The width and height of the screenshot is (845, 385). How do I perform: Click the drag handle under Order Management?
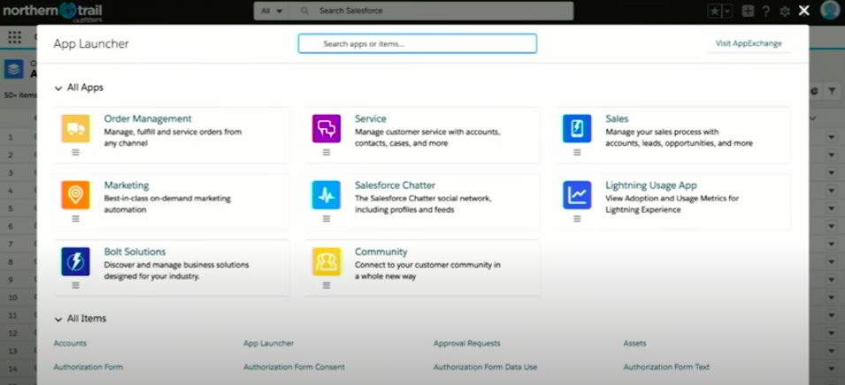(75, 152)
